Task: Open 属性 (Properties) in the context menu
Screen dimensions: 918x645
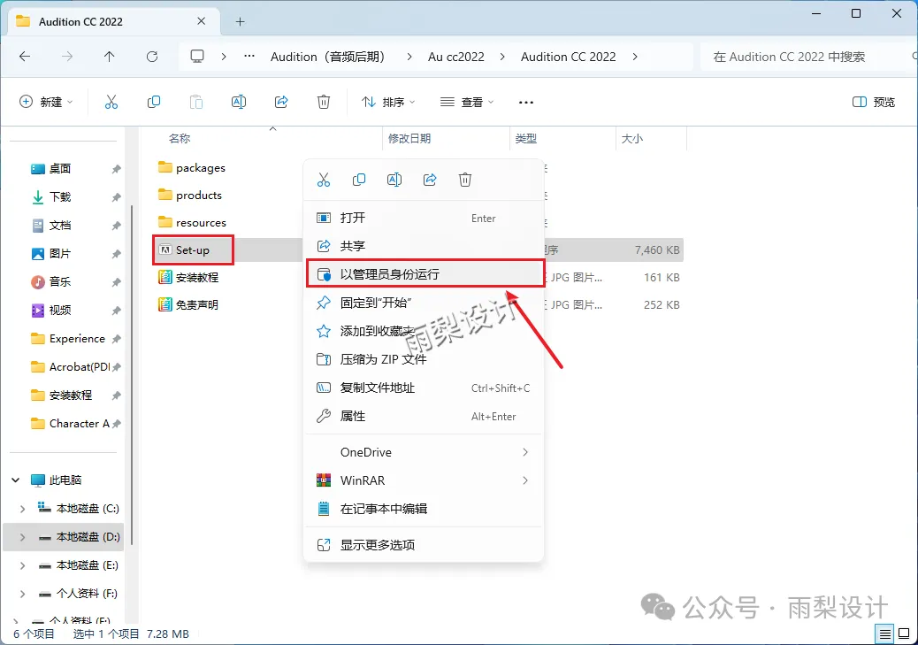Action: point(424,416)
